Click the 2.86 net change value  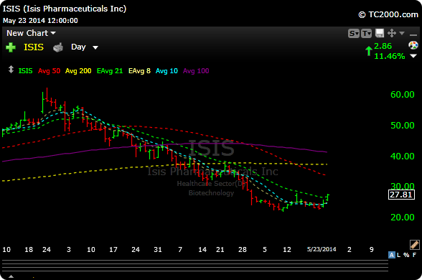(x=383, y=46)
